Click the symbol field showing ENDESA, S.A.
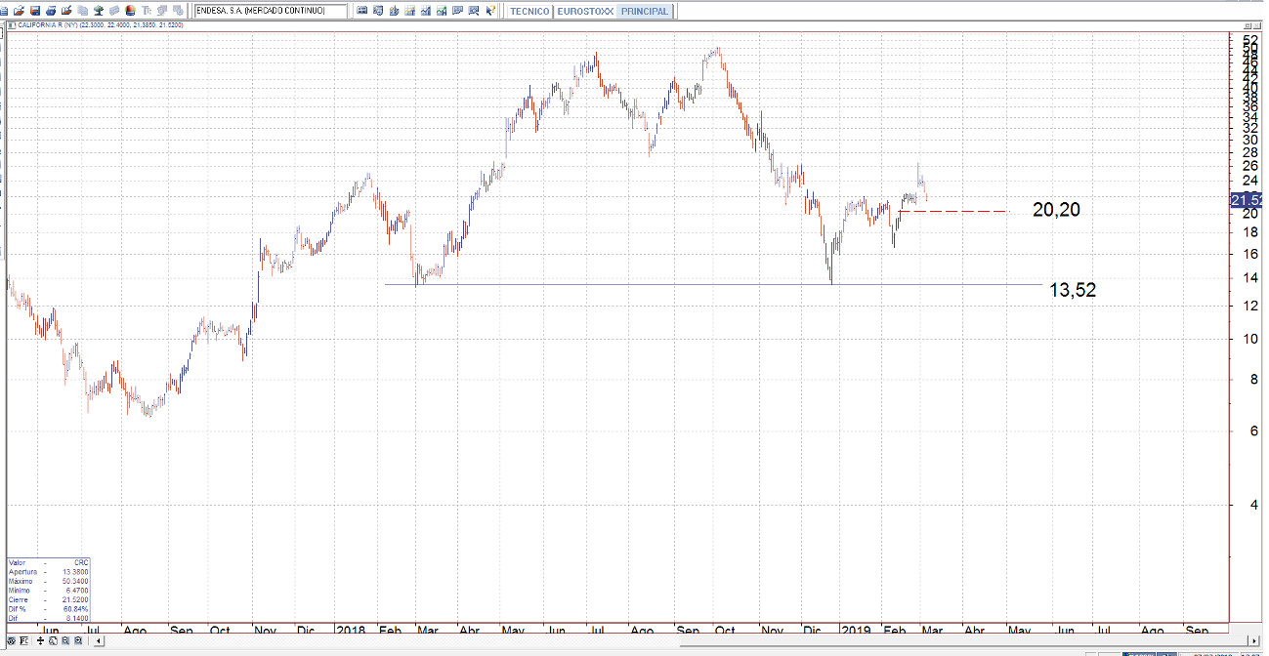The image size is (1269, 656). 271,11
